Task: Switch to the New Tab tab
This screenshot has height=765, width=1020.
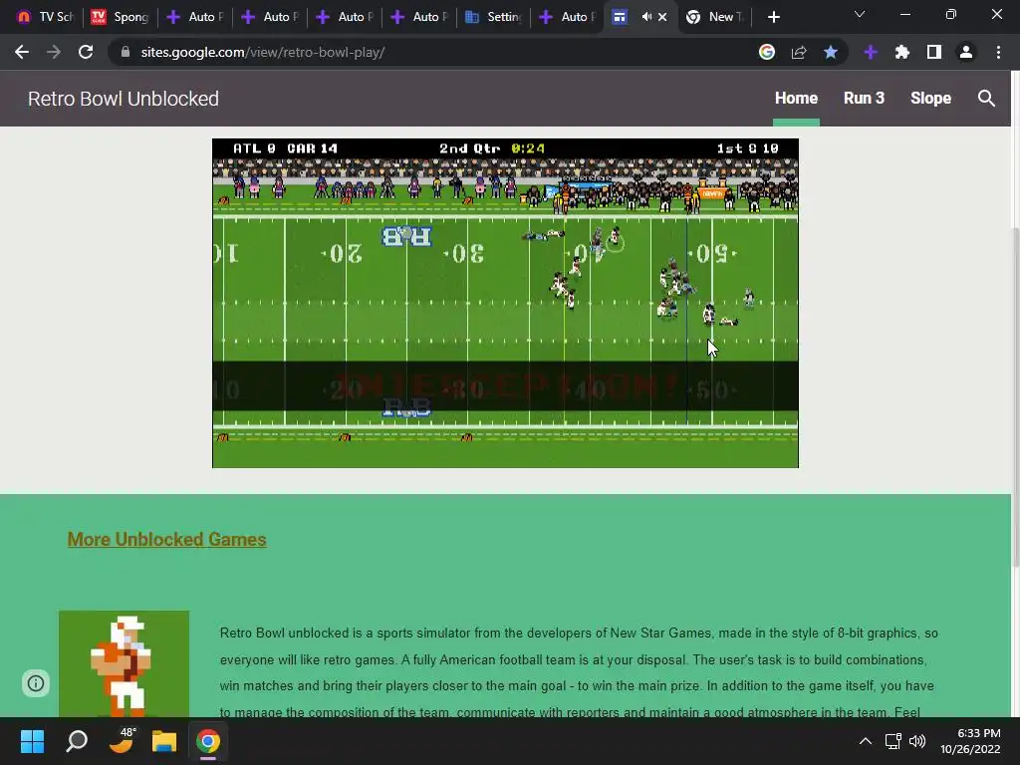Action: click(x=713, y=17)
